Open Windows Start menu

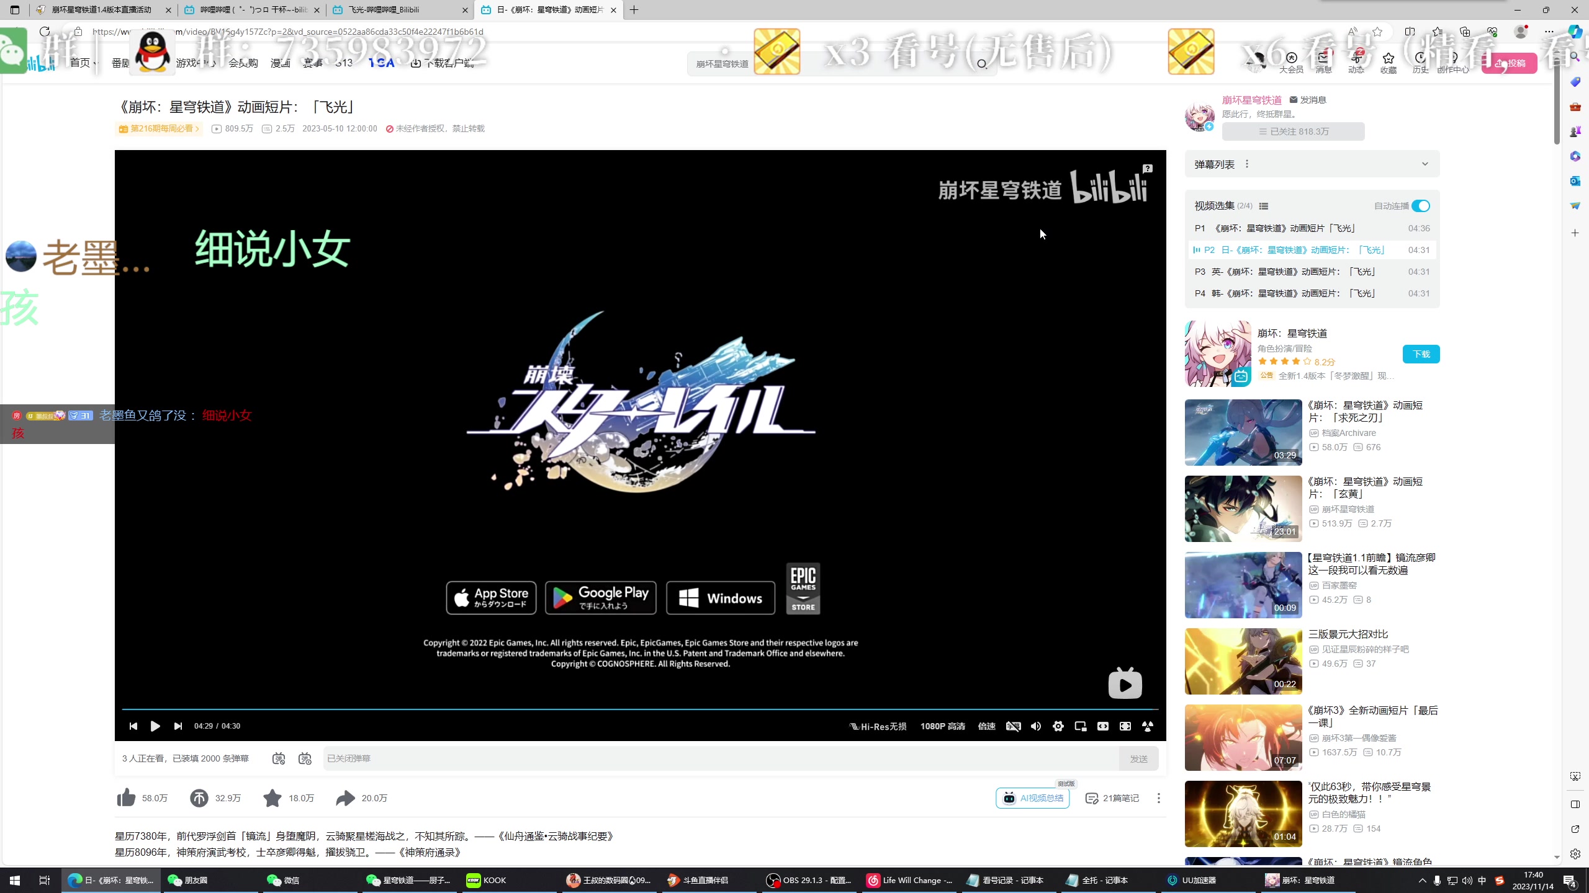(x=15, y=880)
